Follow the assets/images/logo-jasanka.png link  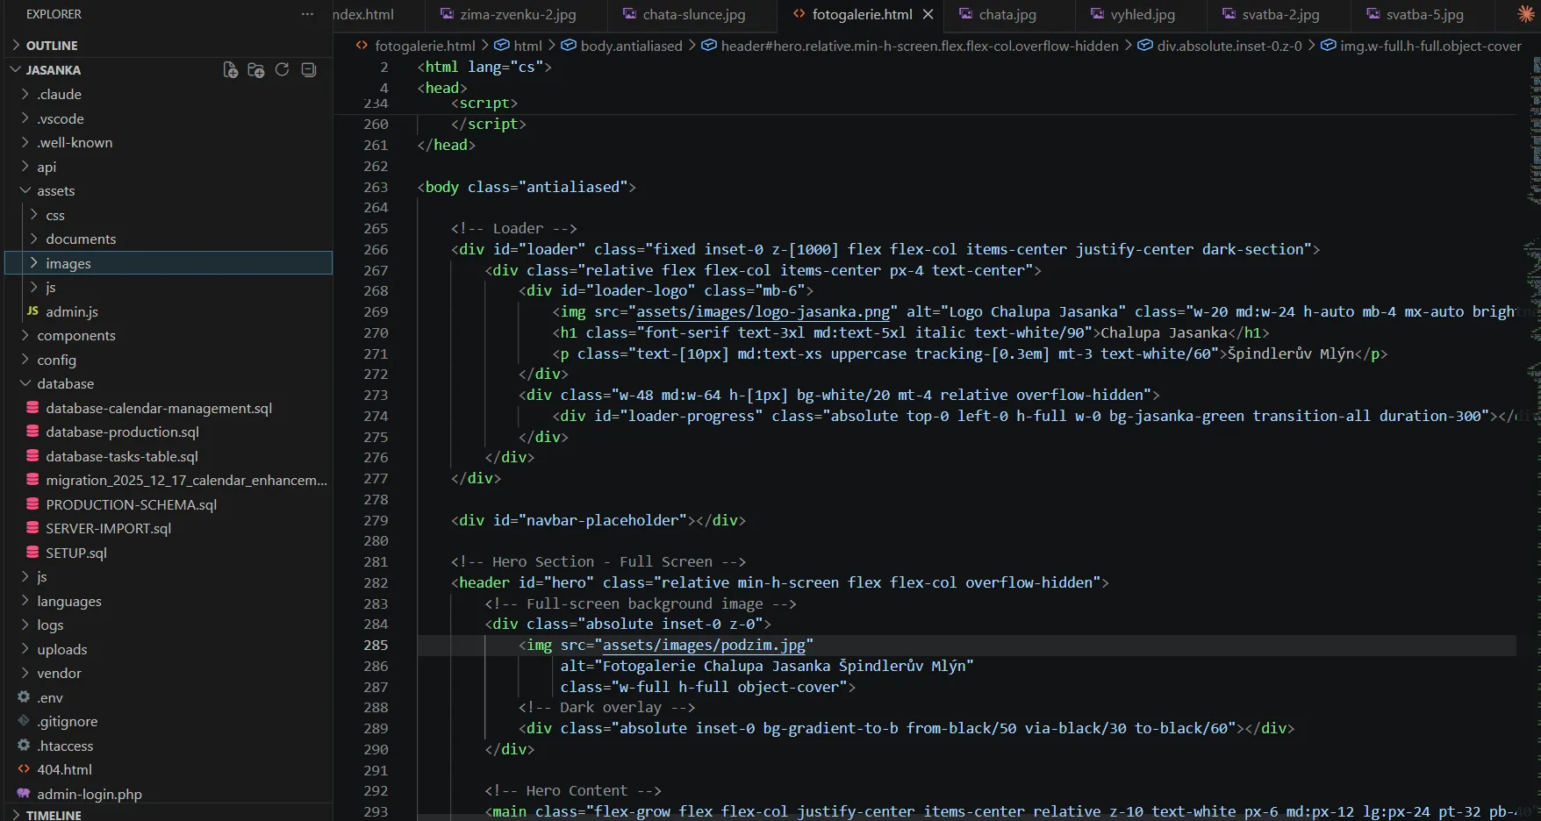[x=763, y=311]
